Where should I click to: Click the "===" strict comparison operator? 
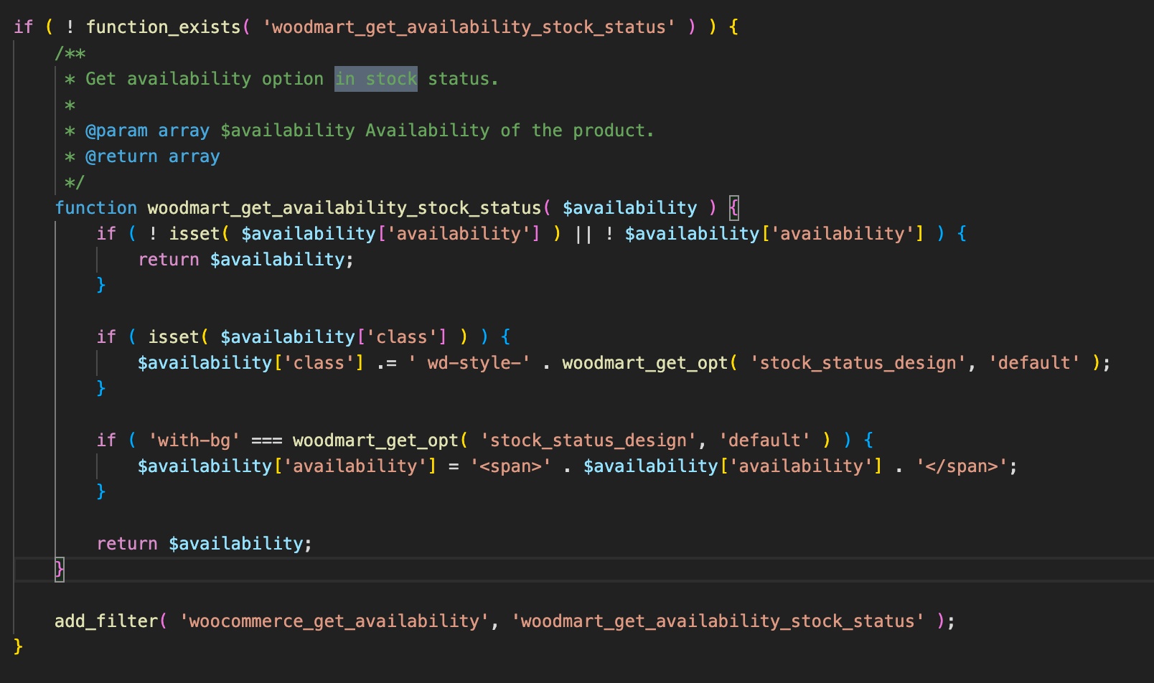tap(267, 441)
